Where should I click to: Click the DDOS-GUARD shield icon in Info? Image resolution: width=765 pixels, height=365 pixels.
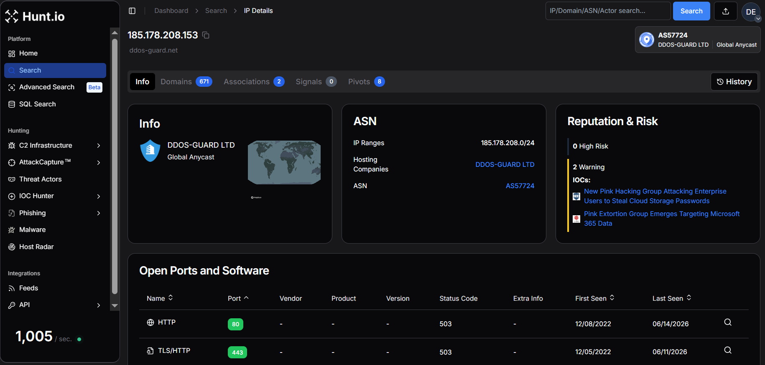coord(150,151)
